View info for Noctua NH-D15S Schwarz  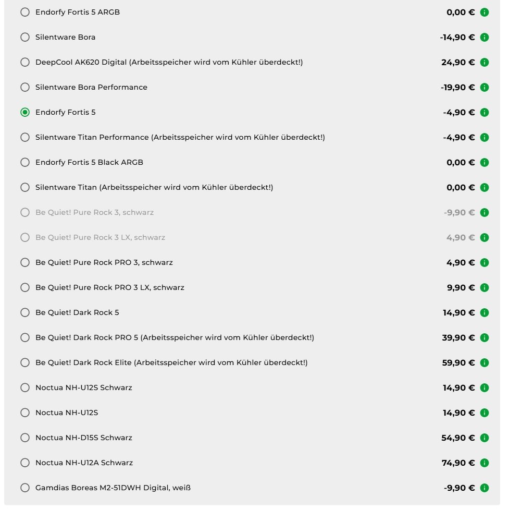485,438
